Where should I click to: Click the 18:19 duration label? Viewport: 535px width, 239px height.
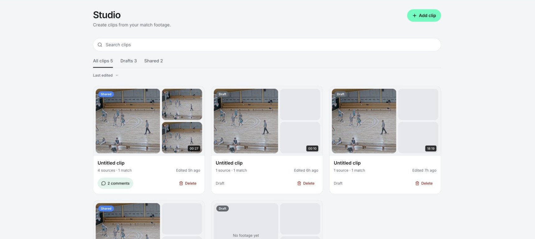pyautogui.click(x=431, y=149)
